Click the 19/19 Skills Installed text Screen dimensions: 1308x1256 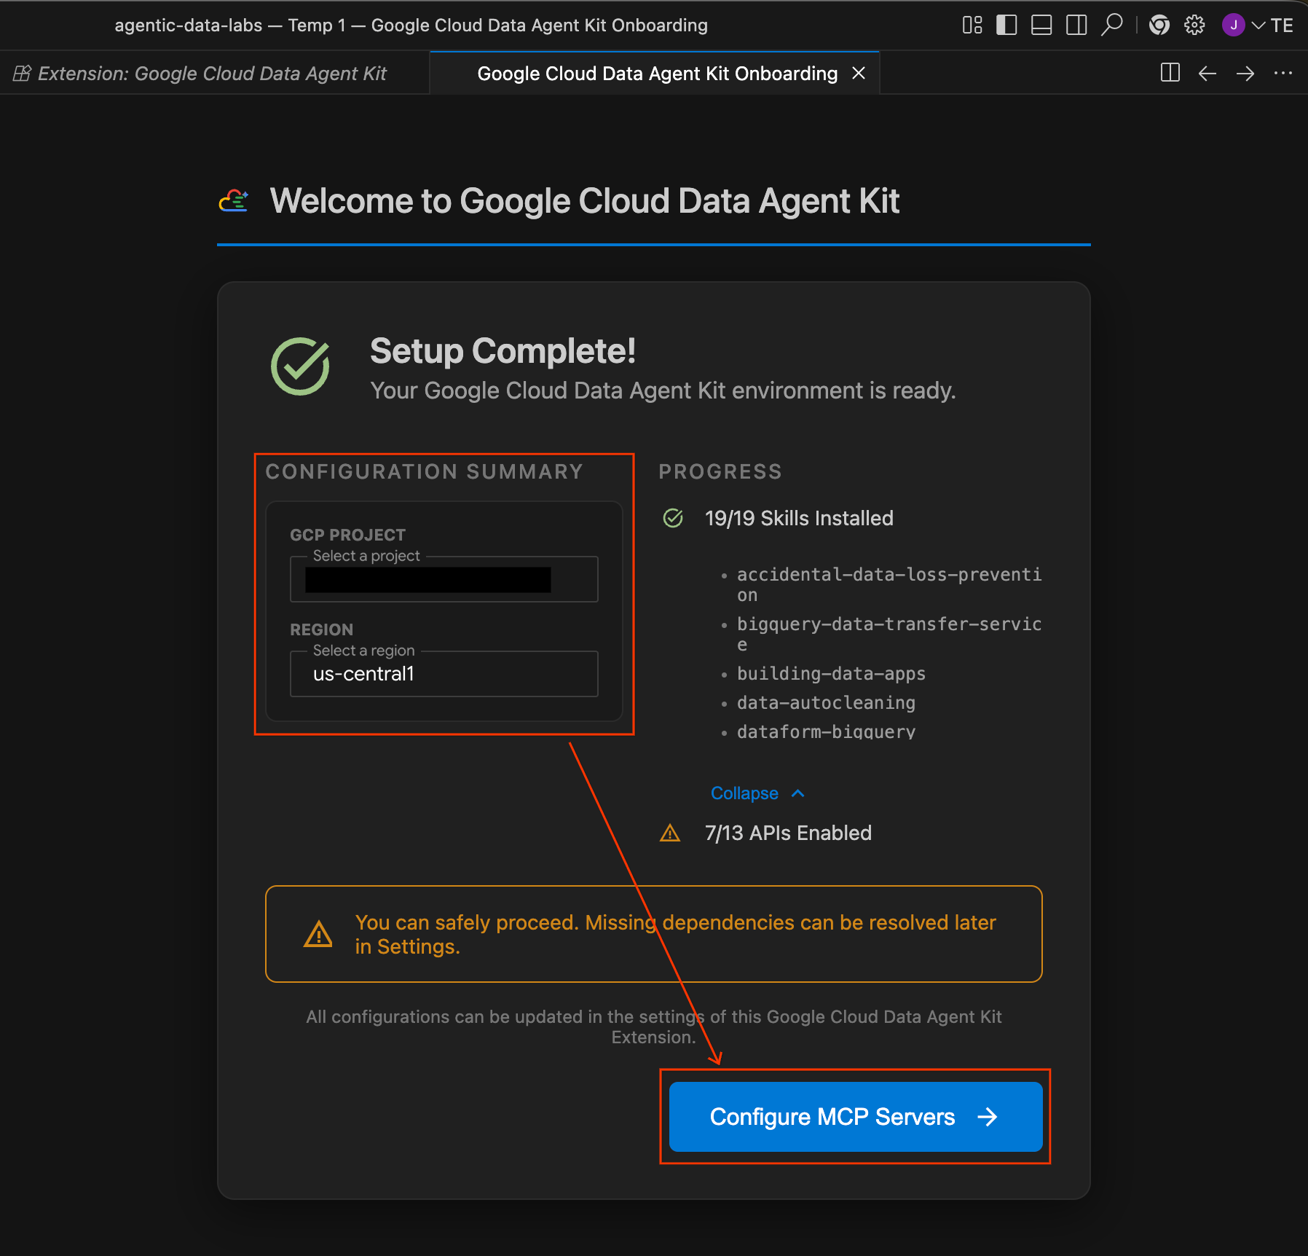(x=799, y=518)
